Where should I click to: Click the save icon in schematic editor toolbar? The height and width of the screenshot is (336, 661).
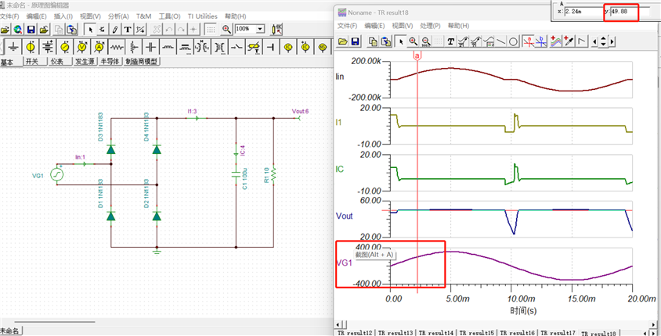[31, 29]
